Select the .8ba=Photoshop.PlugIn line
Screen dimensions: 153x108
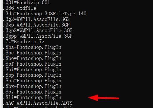coord(32,47)
